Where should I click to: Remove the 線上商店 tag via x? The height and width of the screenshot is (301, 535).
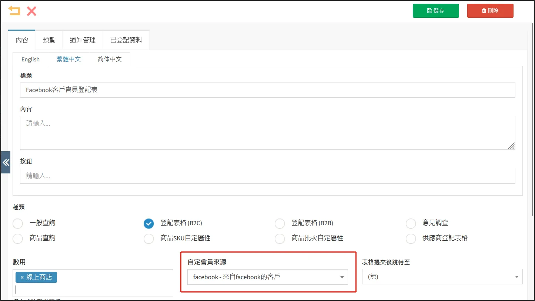coord(22,277)
